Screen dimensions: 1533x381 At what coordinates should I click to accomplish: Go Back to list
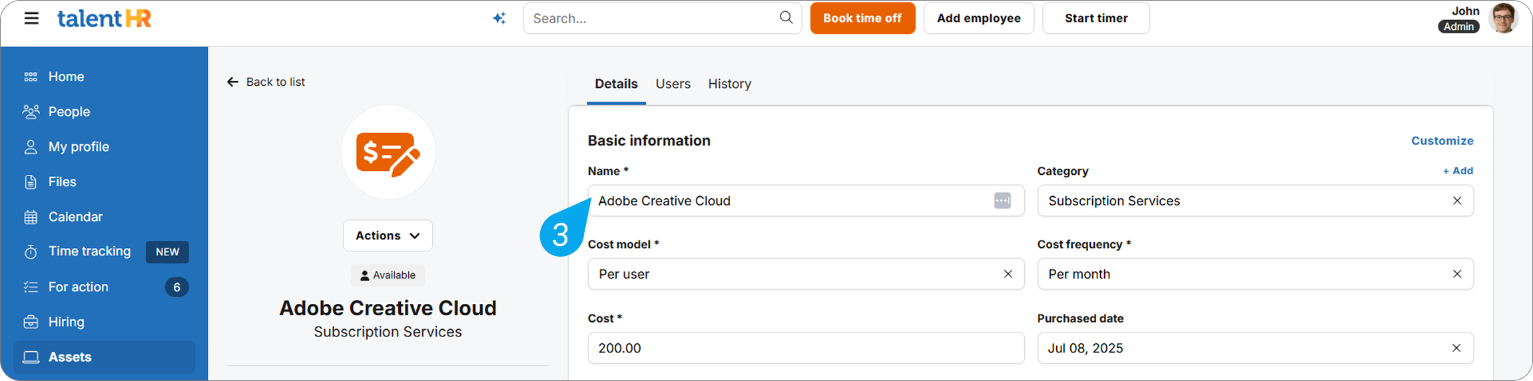point(266,82)
